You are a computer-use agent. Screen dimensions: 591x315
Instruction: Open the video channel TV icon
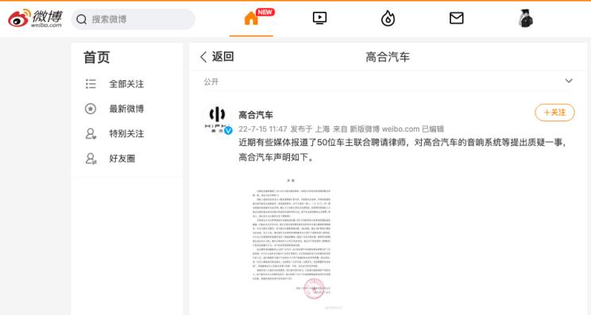pos(319,18)
